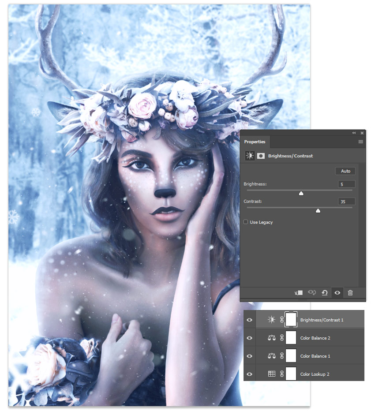Click the Contrast value field

347,201
